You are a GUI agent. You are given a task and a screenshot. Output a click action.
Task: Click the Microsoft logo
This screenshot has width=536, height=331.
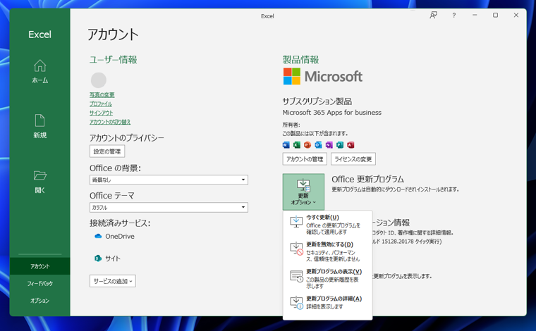(323, 76)
